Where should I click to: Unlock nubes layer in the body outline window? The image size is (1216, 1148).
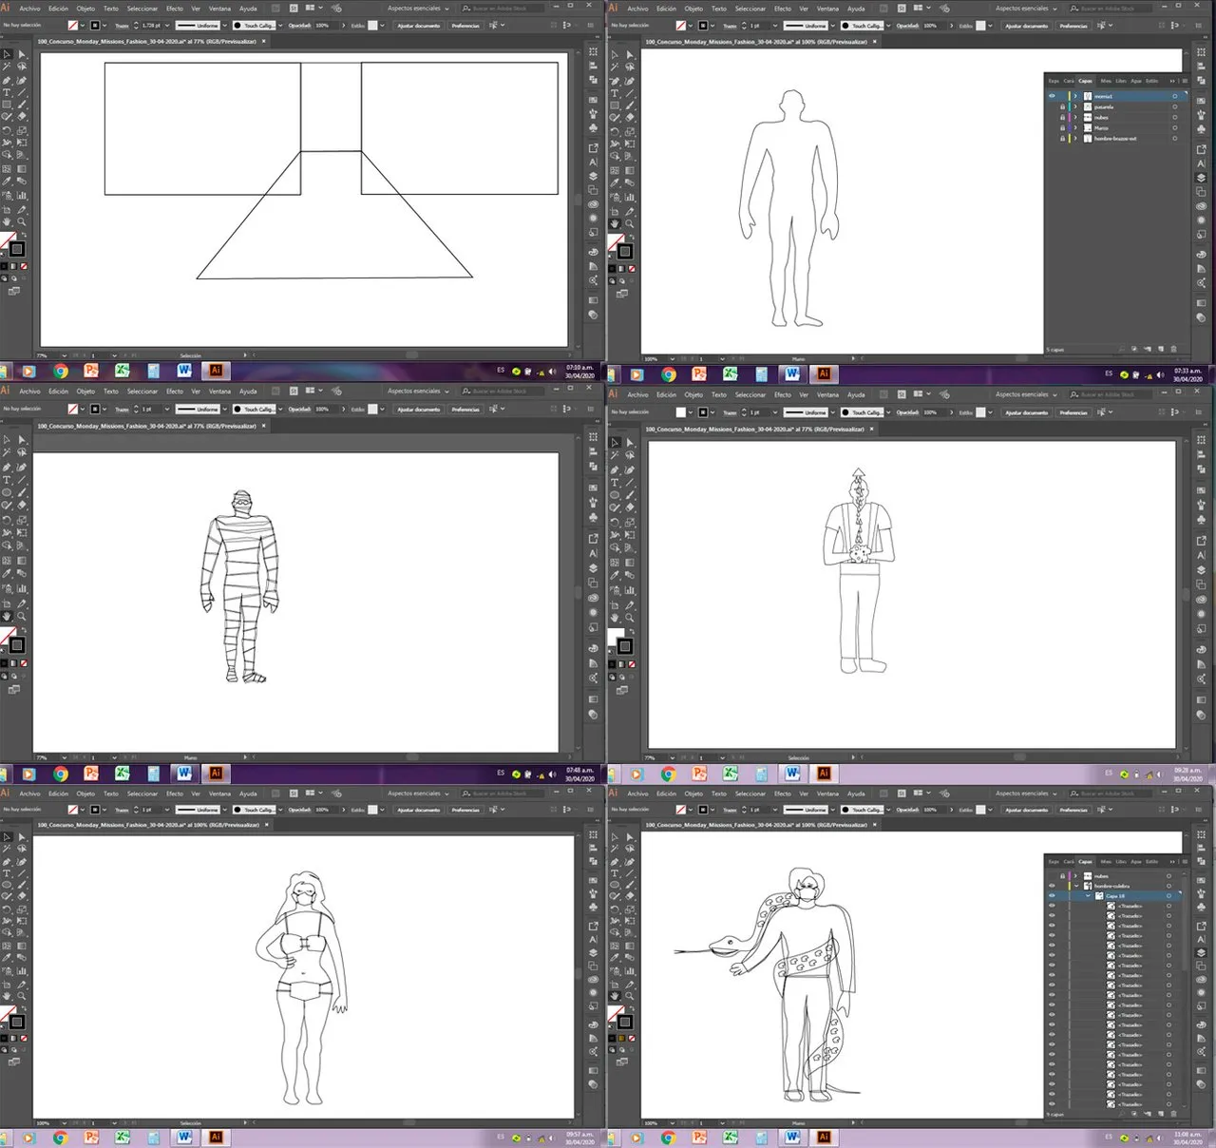[1062, 118]
